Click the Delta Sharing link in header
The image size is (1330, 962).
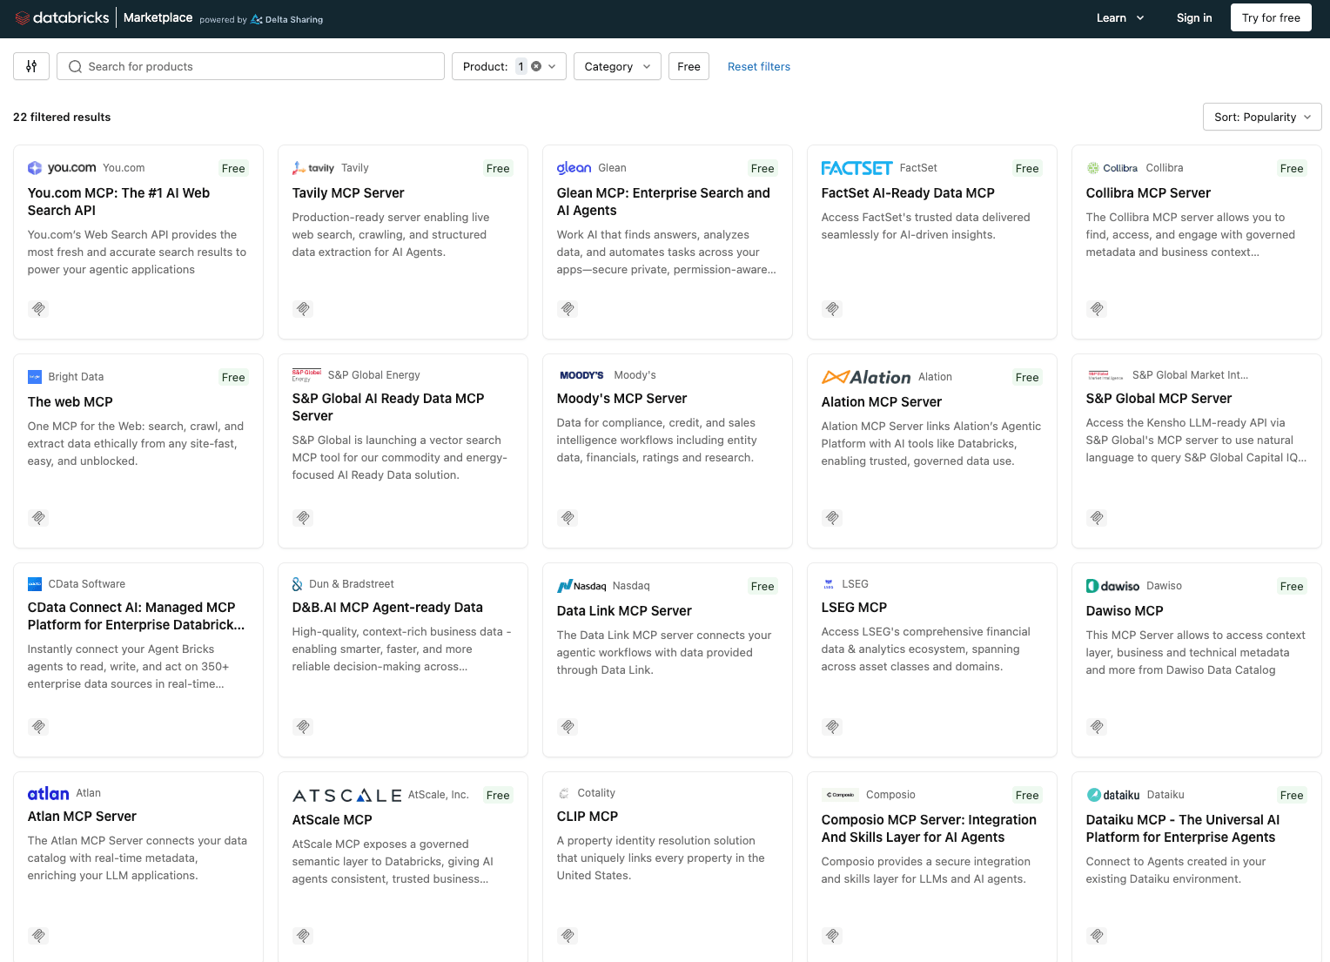[287, 19]
